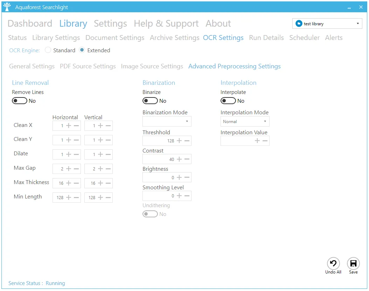Image resolution: width=369 pixels, height=291 pixels.
Task: Click the Save disk icon
Action: click(353, 264)
